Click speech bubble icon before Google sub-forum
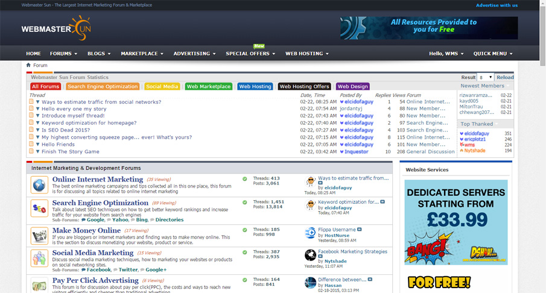The width and height of the screenshot is (546, 293). (84, 220)
